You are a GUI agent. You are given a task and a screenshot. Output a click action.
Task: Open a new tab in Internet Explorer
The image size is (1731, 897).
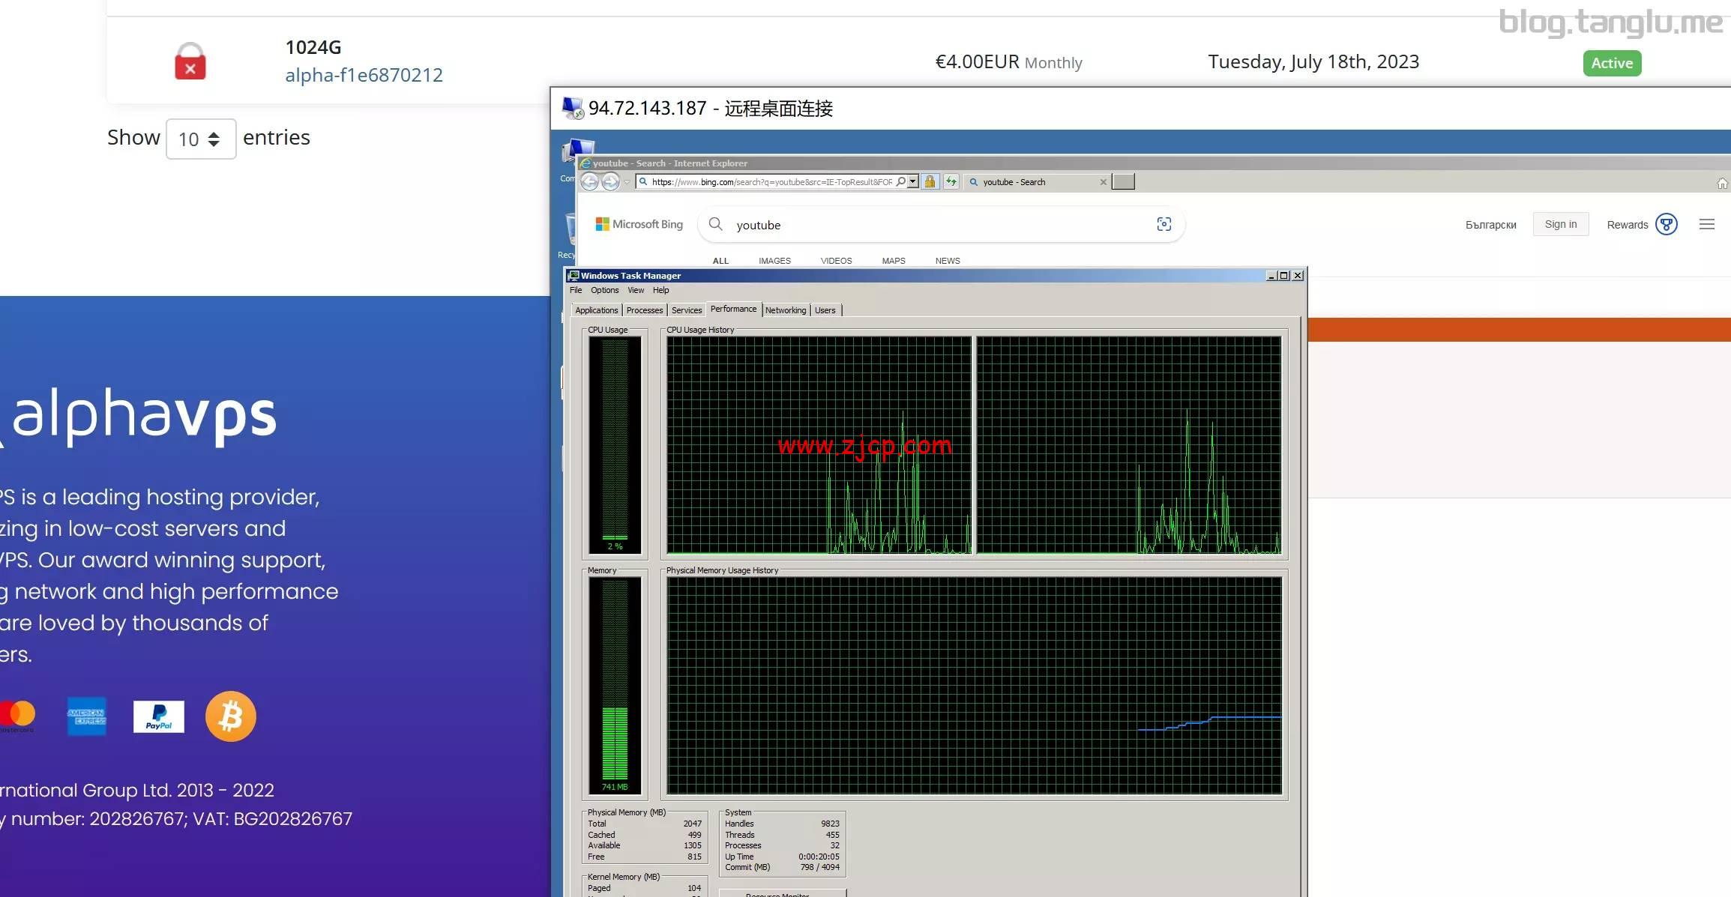pyautogui.click(x=1123, y=181)
